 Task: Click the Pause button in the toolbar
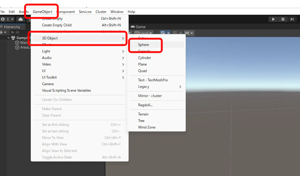[283, 19]
